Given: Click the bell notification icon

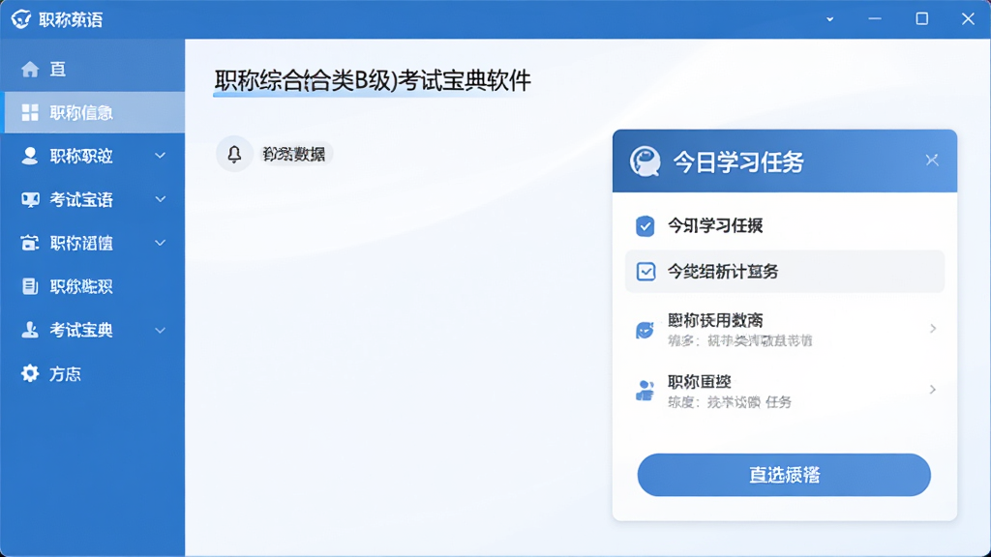Looking at the screenshot, I should point(234,154).
